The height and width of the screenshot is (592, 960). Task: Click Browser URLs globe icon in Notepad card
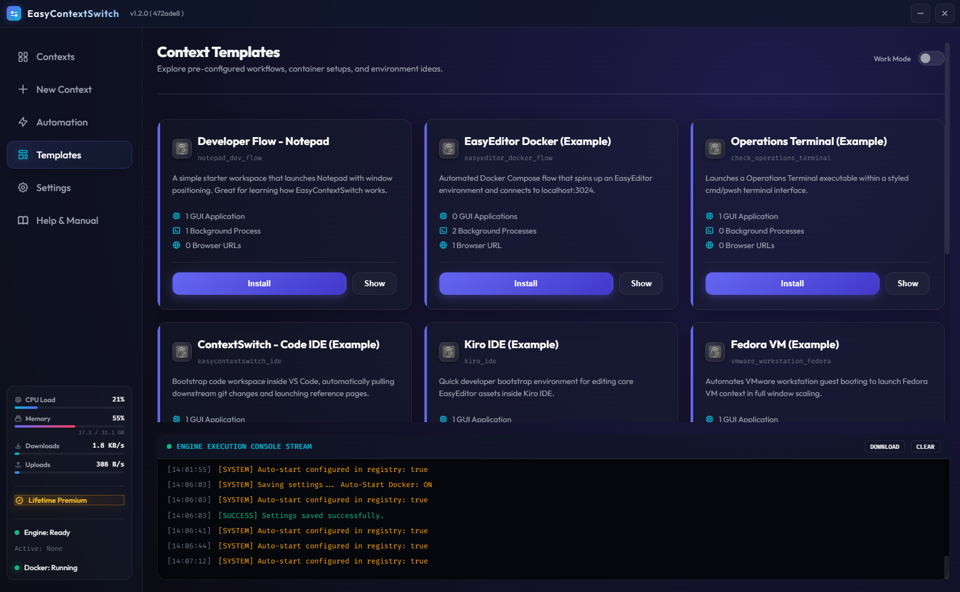[176, 246]
